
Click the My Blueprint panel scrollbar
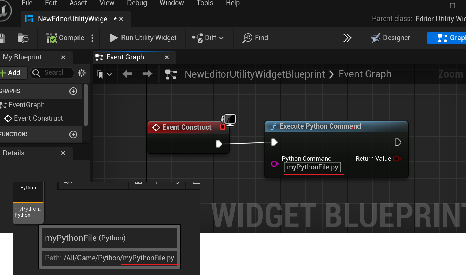coord(86,105)
